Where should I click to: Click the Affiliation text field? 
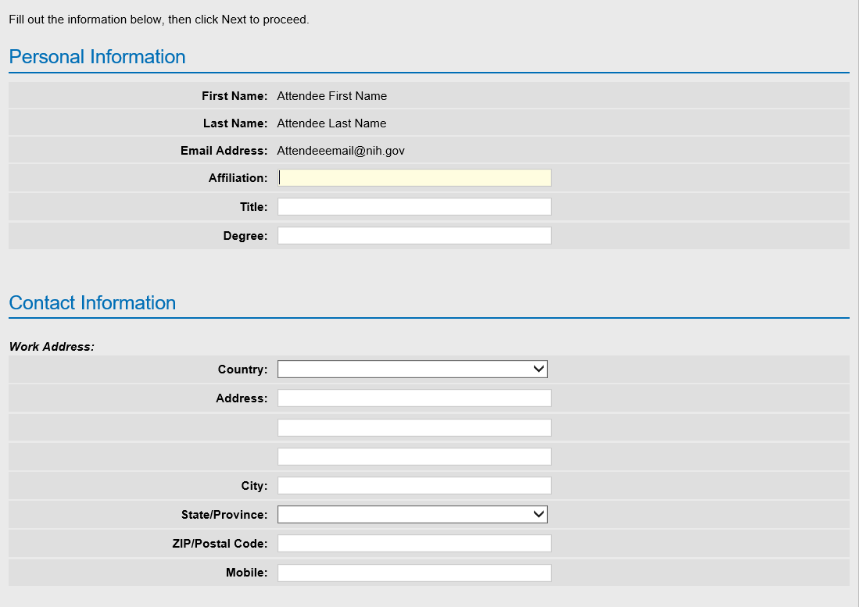(414, 178)
